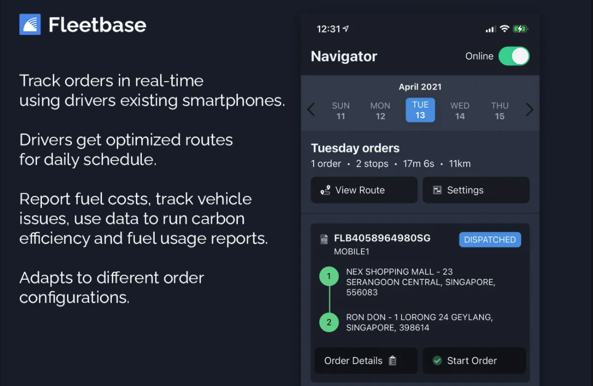Click the Wi-Fi icon in the status bar
The image size is (593, 386).
504,28
